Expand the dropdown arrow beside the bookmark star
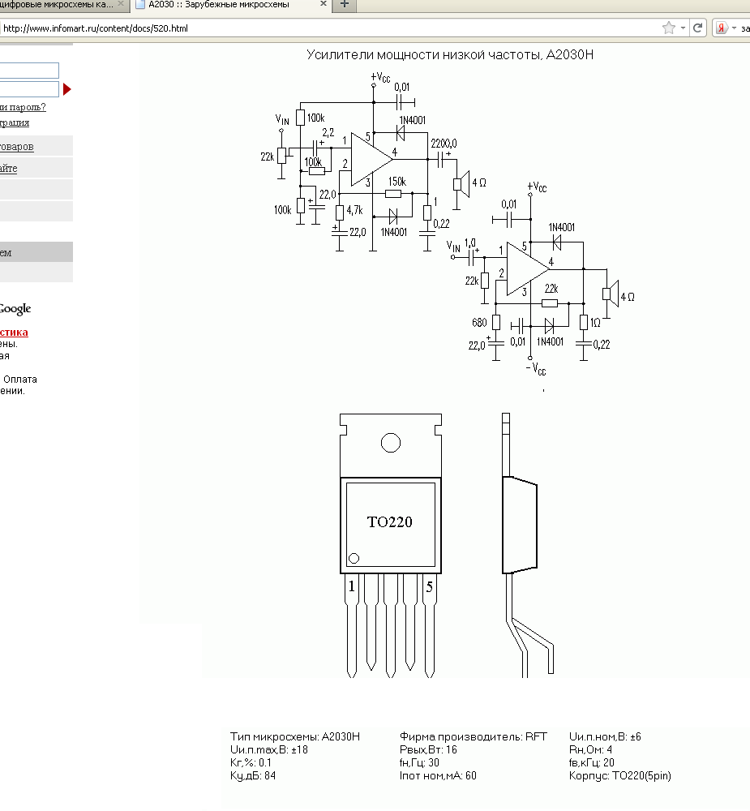 point(683,28)
